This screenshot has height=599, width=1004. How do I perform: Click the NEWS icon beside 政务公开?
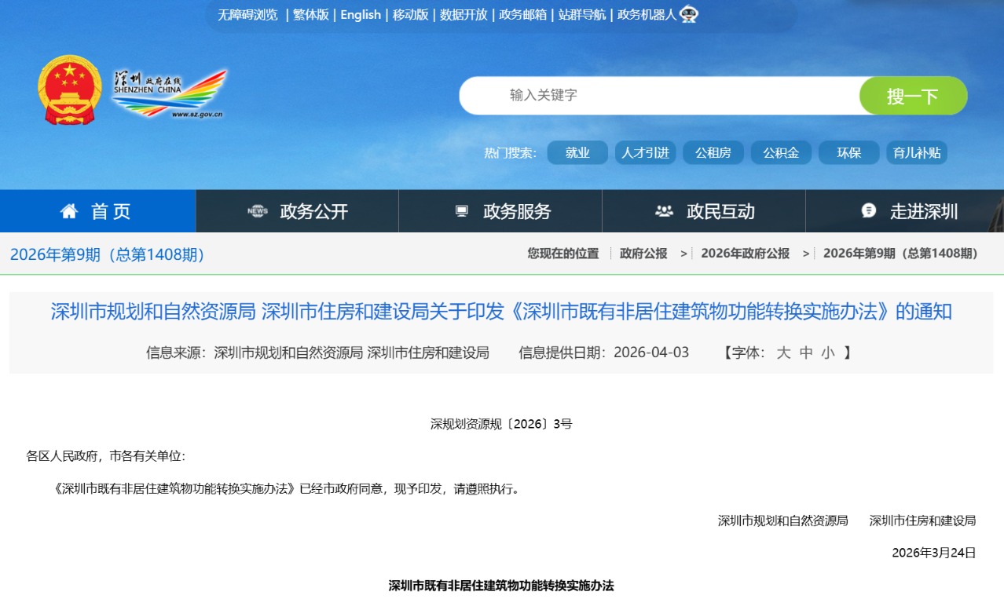(258, 210)
